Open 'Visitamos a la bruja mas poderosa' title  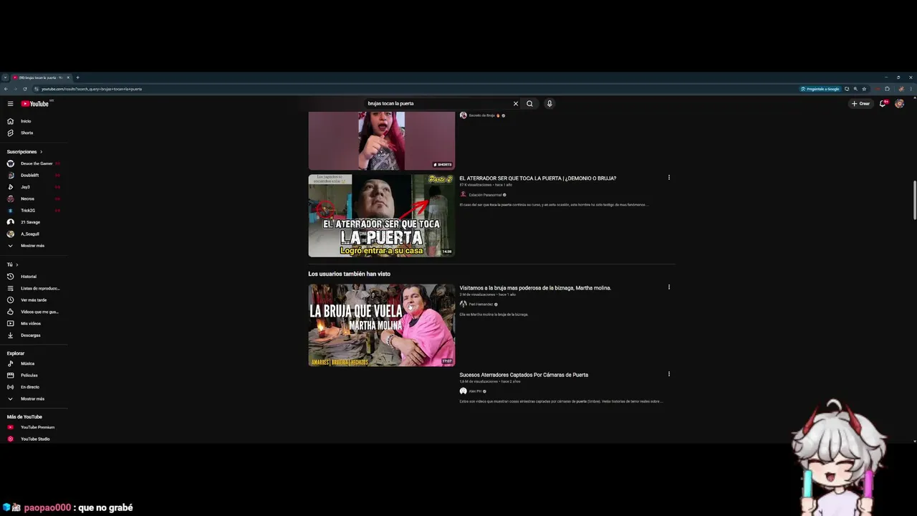coord(535,288)
